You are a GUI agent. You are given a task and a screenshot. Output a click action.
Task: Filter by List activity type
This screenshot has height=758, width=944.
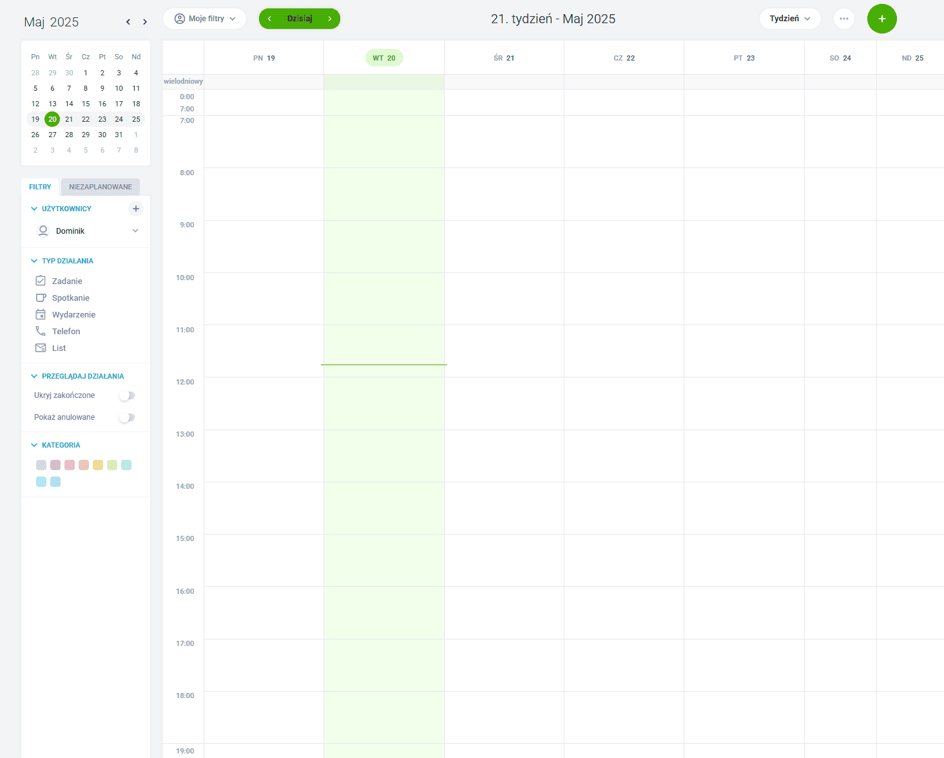tap(59, 348)
